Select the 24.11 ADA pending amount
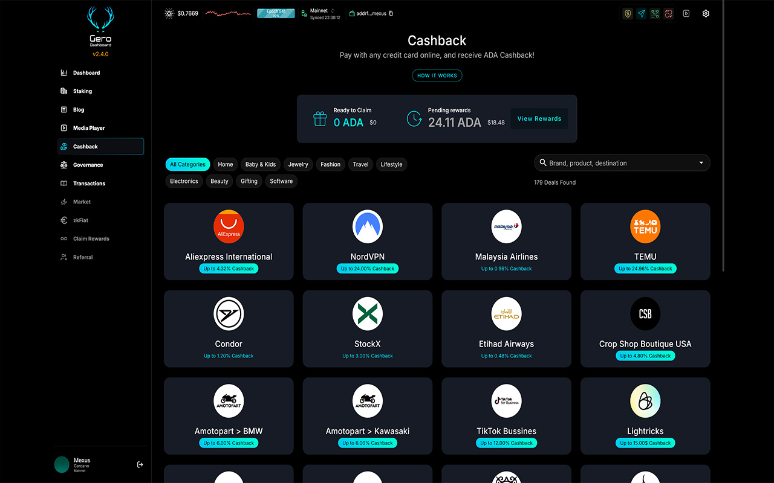Image resolution: width=774 pixels, height=483 pixels. click(x=455, y=123)
